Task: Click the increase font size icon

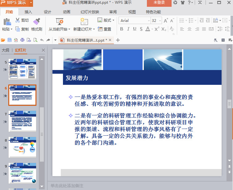Action: point(166,21)
